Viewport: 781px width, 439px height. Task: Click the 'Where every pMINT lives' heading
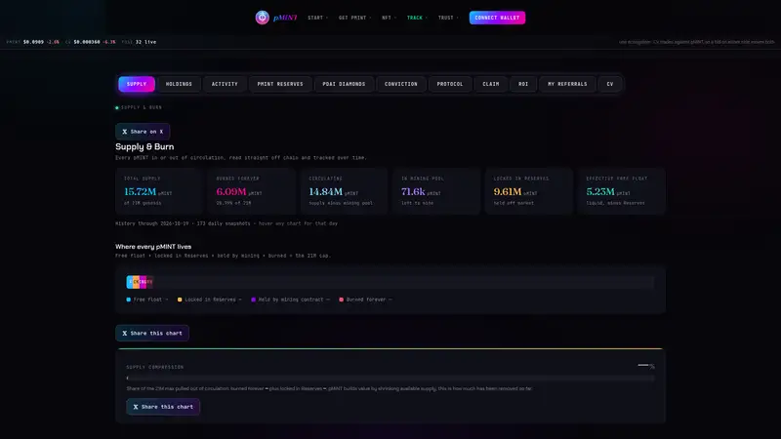(153, 247)
